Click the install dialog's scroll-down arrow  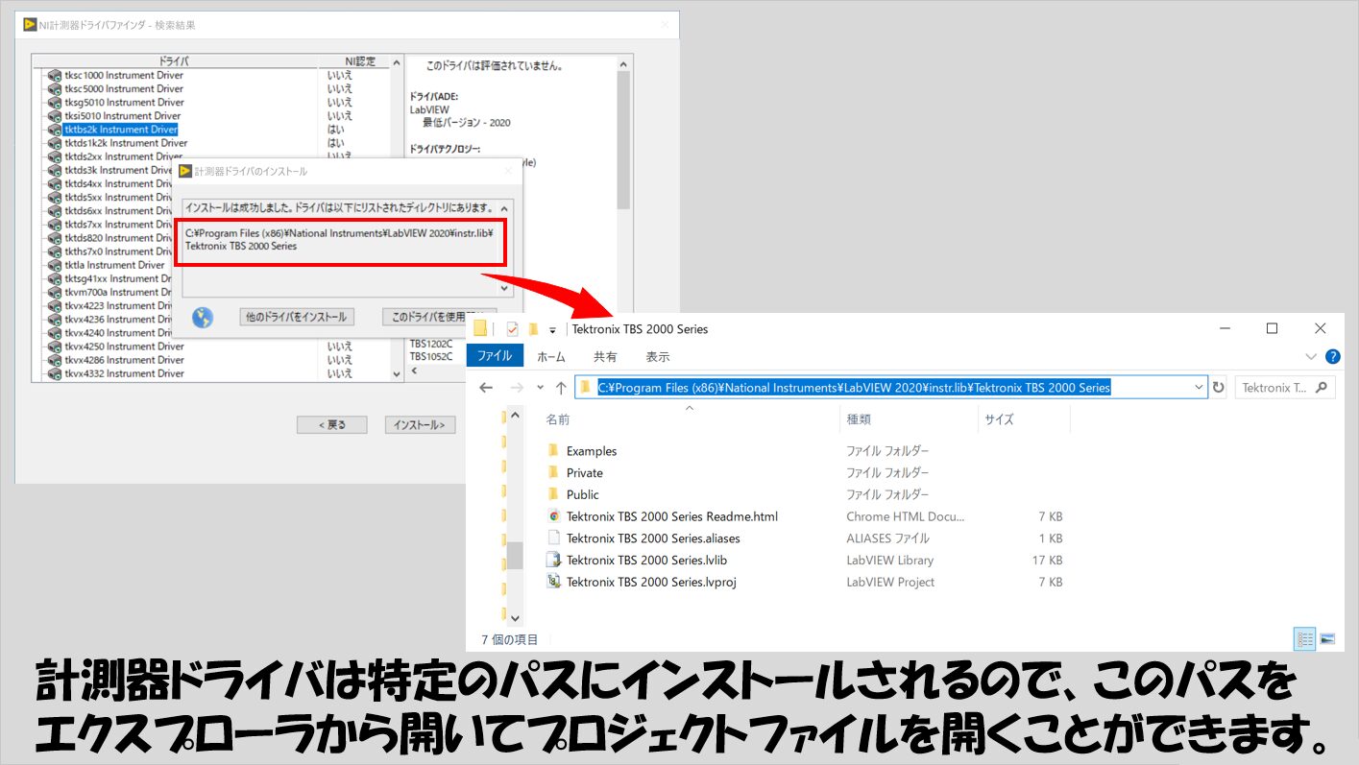506,287
